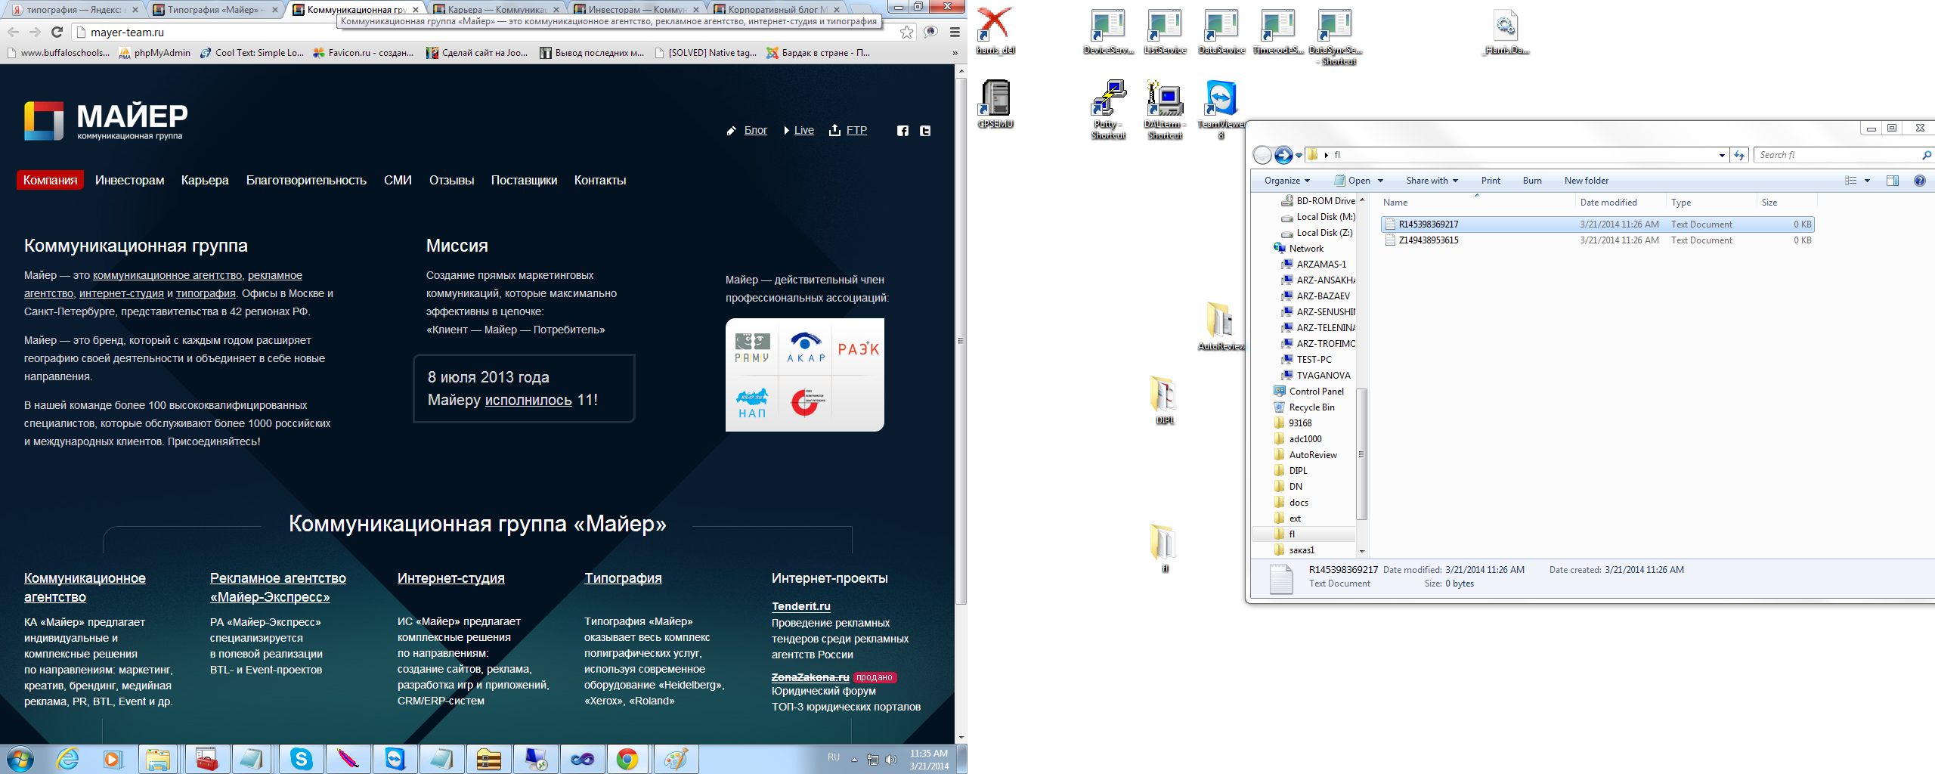Viewport: 1935px width, 774px height.
Task: Click the RU language indicator
Action: point(834,757)
